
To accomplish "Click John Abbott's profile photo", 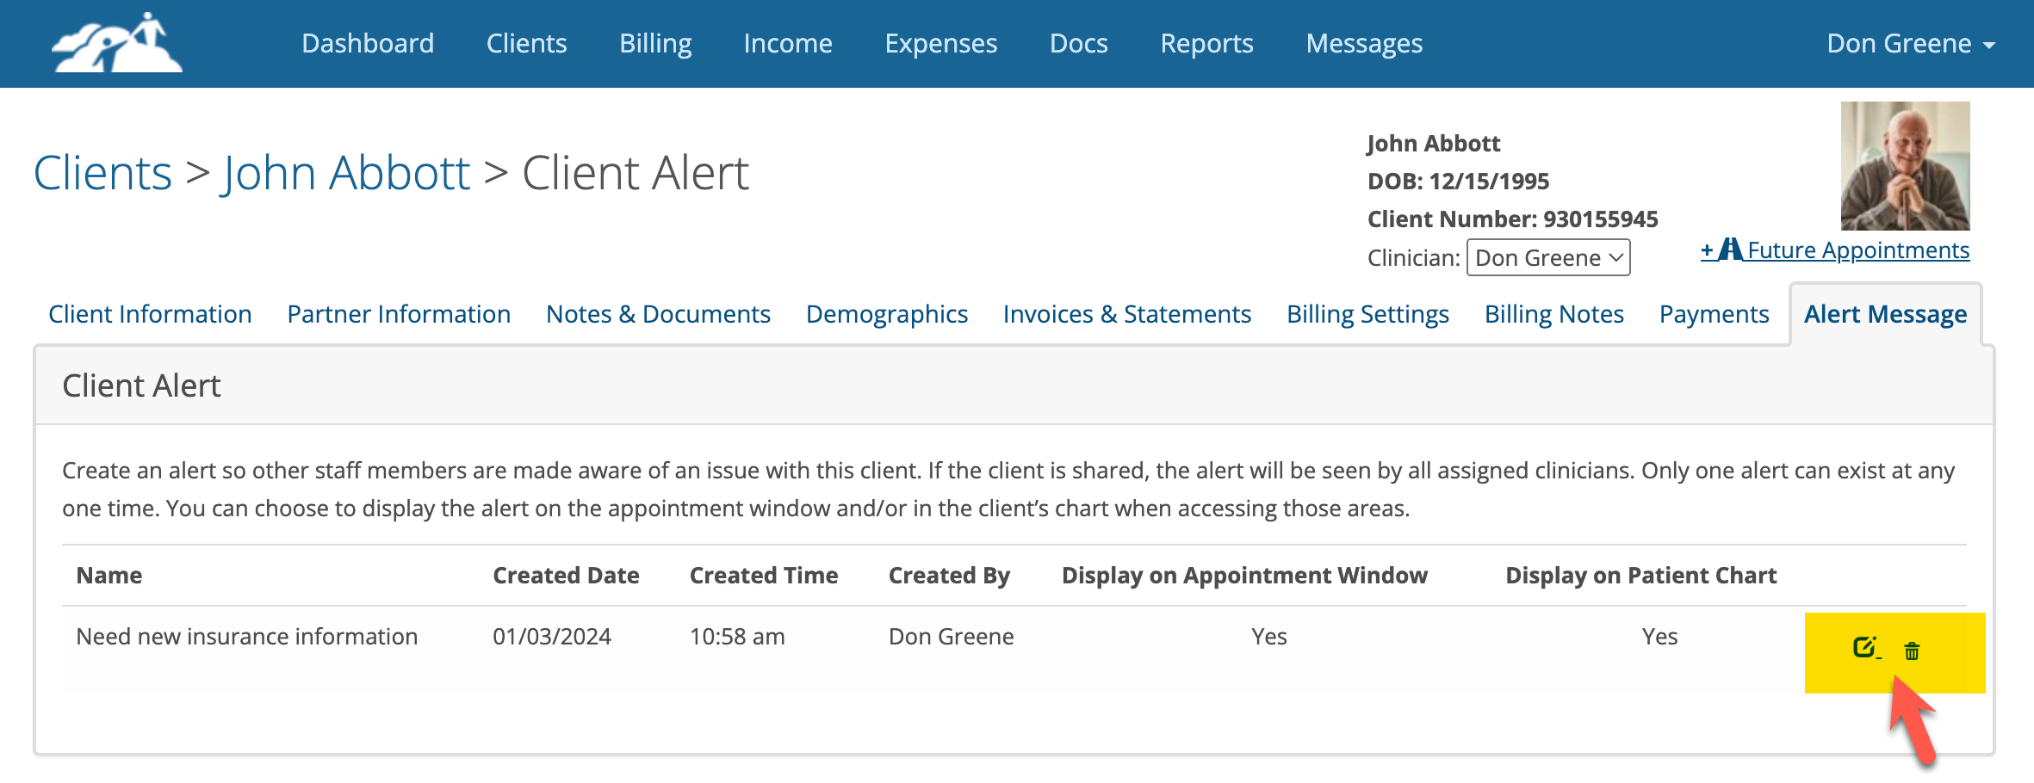I will pyautogui.click(x=1905, y=166).
